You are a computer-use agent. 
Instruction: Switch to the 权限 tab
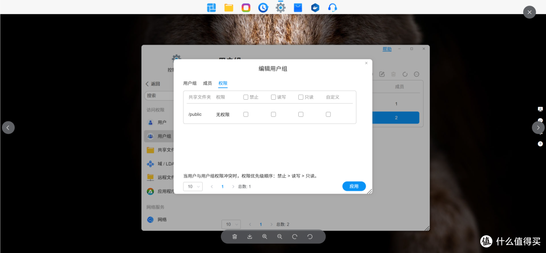[223, 83]
